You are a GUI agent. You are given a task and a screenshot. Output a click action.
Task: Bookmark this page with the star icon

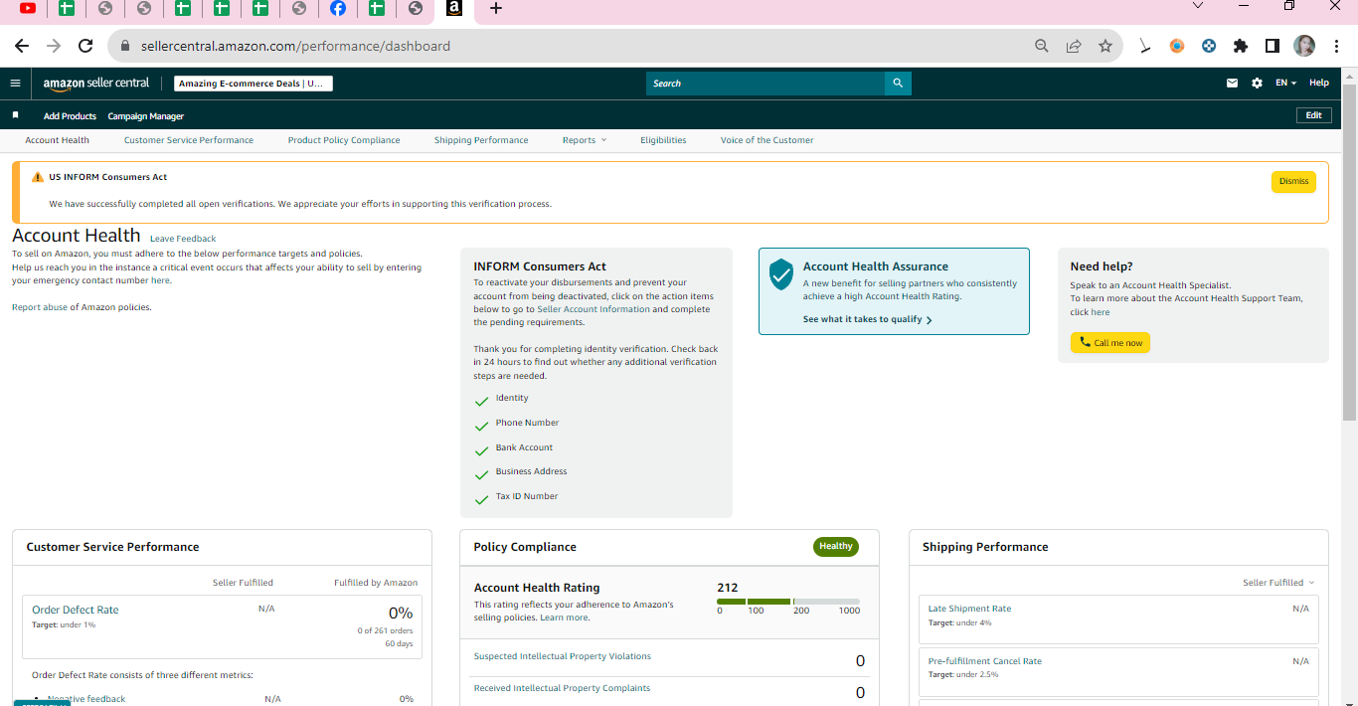[1104, 46]
